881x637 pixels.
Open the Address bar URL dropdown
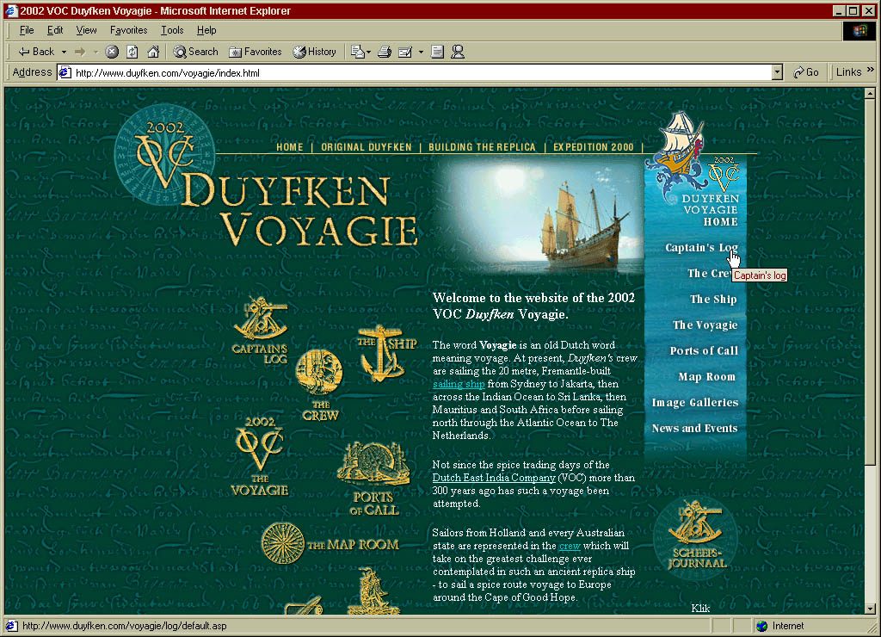[x=777, y=72]
